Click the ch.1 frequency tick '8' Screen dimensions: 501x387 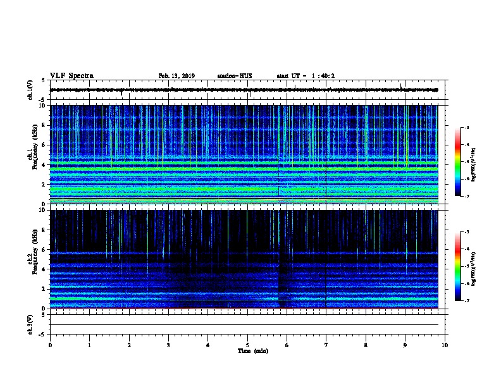click(44, 125)
